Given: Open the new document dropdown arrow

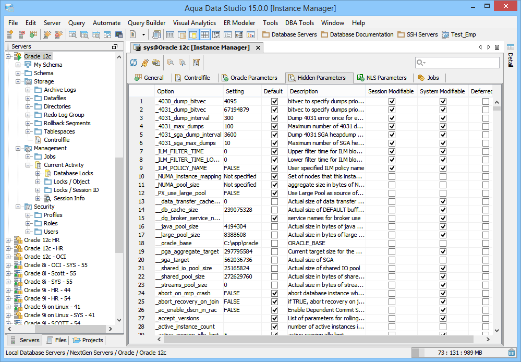Looking at the screenshot, I should point(143,34).
